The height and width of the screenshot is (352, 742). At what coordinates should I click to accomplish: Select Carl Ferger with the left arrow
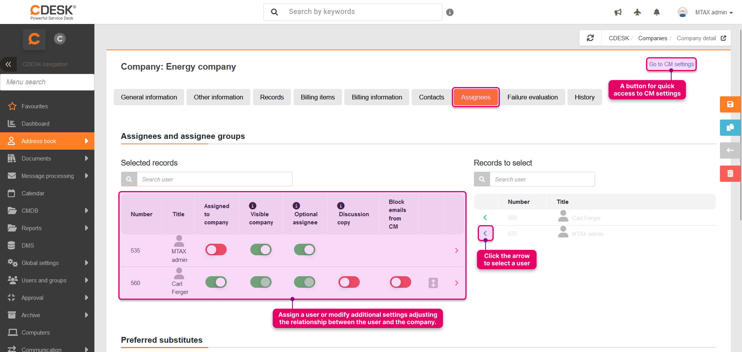pos(485,218)
